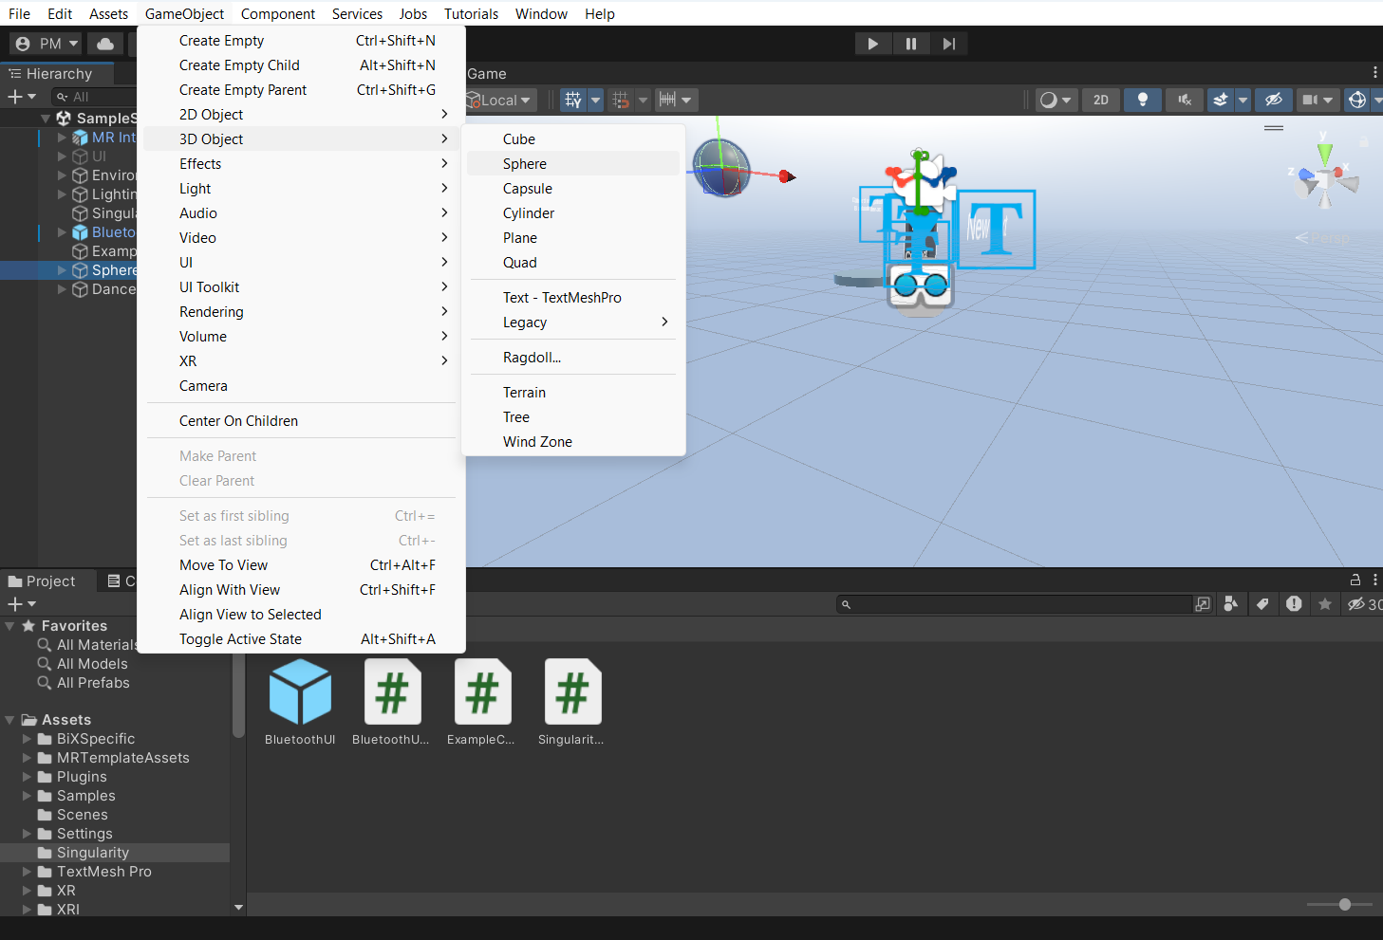Image resolution: width=1383 pixels, height=940 pixels.
Task: Open scene camera settings icon
Action: 1310,100
